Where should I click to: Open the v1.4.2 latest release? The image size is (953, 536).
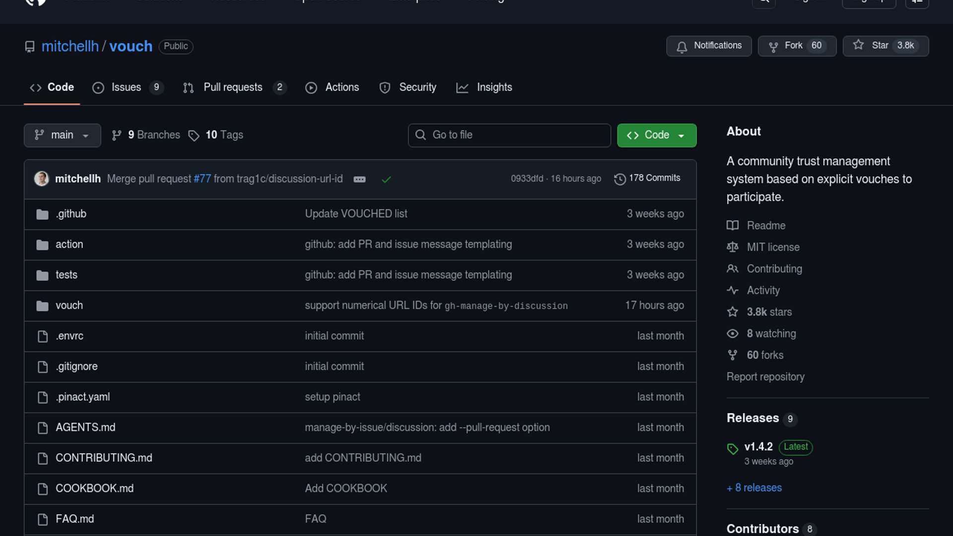coord(758,447)
